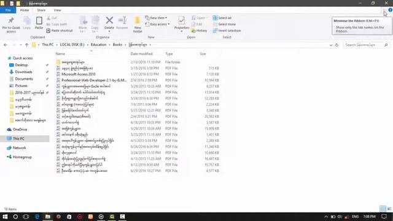This screenshot has height=221, width=393.
Task: Open Task View on taskbar
Action: [x=26, y=217]
